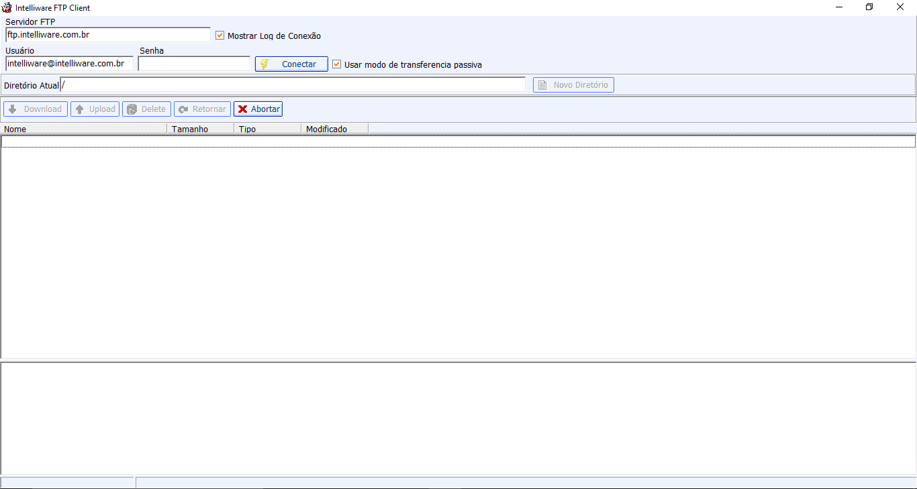The height and width of the screenshot is (489, 917).
Task: Toggle Usar modo de transferencia passiva checkbox
Action: 337,64
